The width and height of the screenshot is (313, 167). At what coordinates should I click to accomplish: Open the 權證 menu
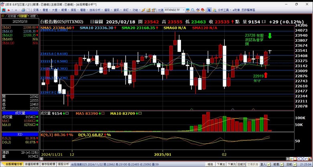point(83,10)
